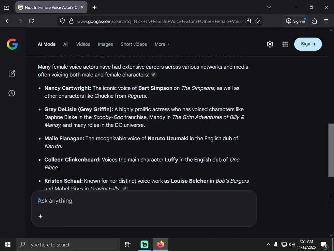
Task: Open source link after Kristen Schaal entry
Action: click(125, 189)
